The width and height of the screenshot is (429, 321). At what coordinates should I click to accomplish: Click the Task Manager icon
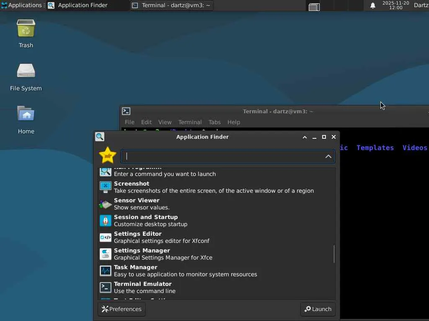105,271
